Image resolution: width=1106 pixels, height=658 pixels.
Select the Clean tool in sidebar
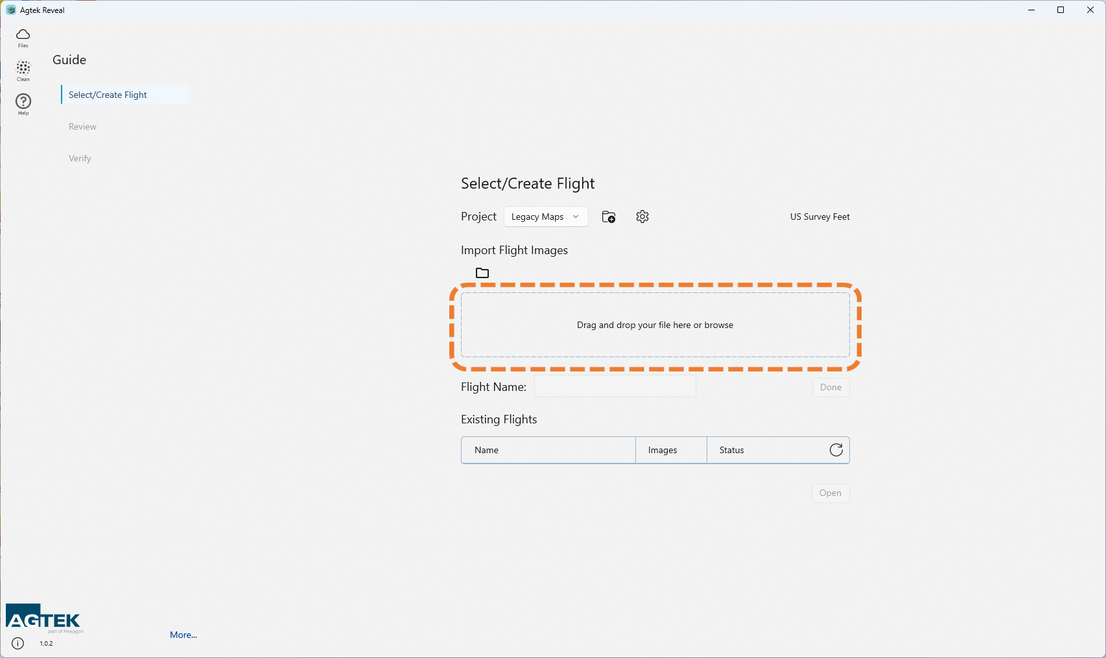point(23,71)
